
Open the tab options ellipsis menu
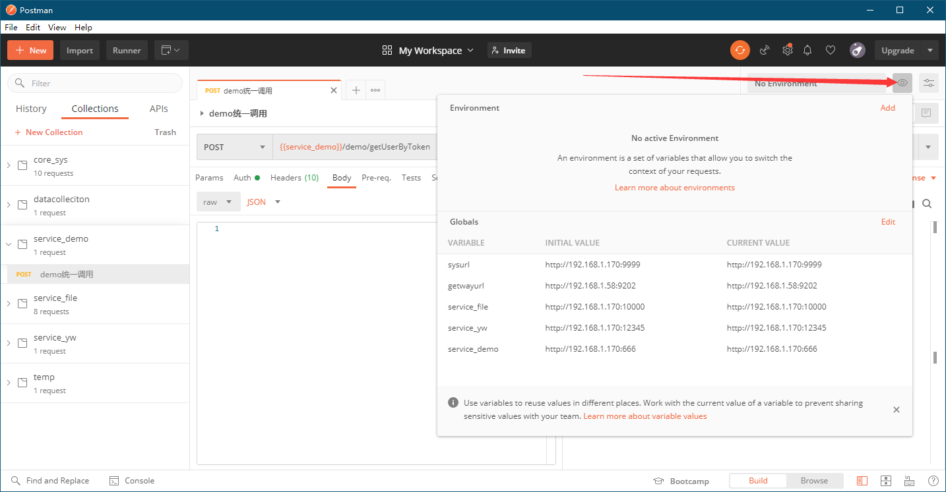[375, 90]
